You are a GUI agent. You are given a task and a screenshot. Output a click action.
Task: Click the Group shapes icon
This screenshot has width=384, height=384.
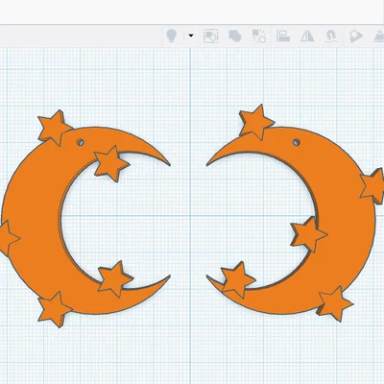235,36
